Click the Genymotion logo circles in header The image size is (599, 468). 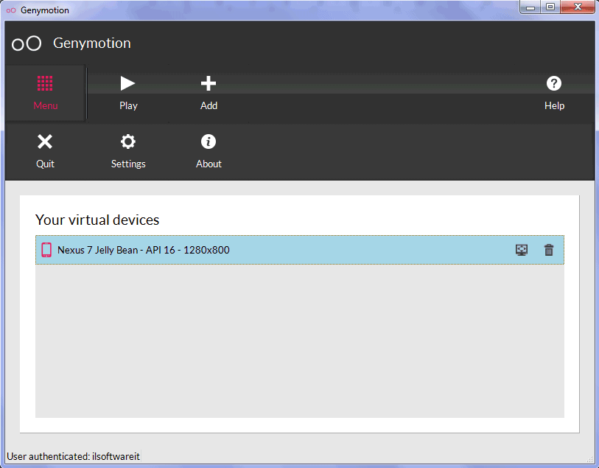click(x=27, y=43)
